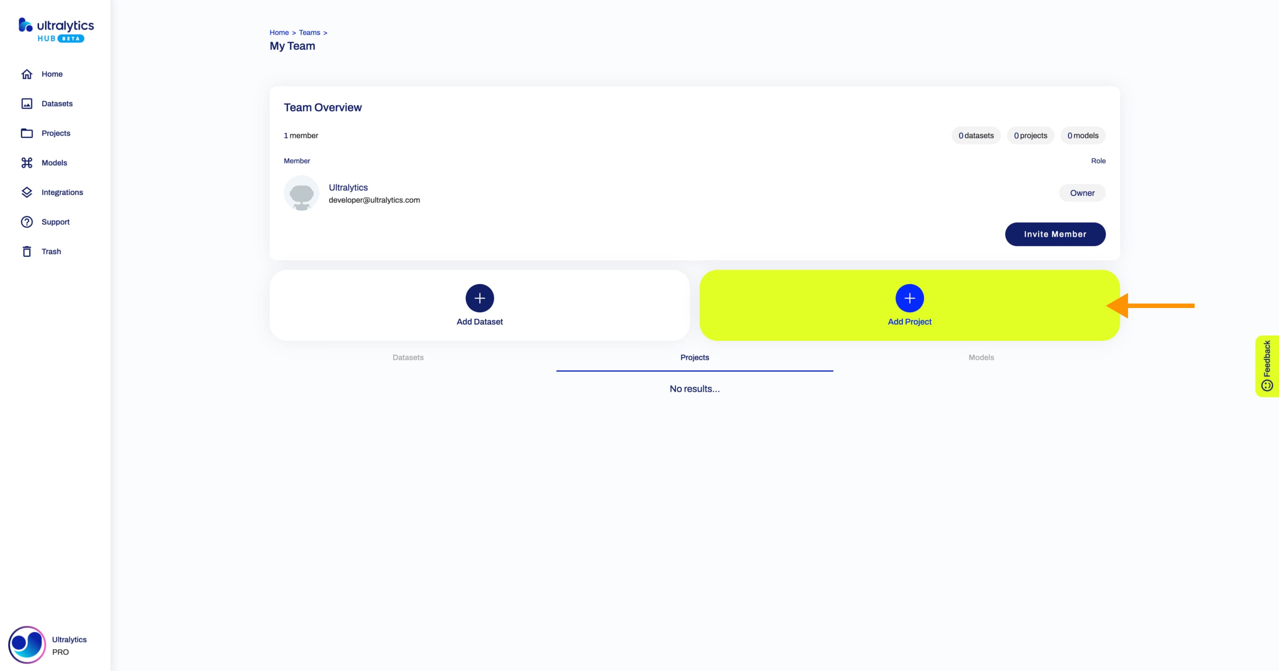This screenshot has width=1279, height=671.
Task: Click the Datasets icon in sidebar
Action: pos(27,103)
